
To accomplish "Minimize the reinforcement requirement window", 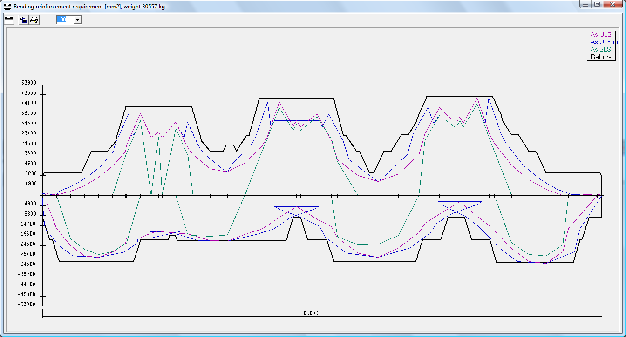I will point(585,4).
